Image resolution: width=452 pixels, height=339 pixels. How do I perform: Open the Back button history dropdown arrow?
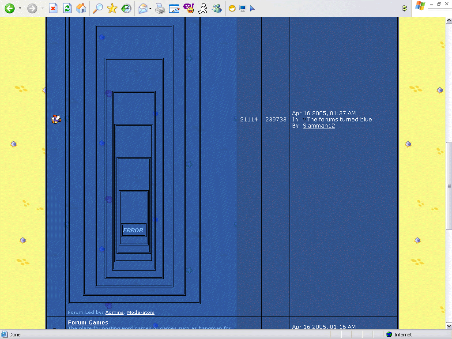[20, 8]
